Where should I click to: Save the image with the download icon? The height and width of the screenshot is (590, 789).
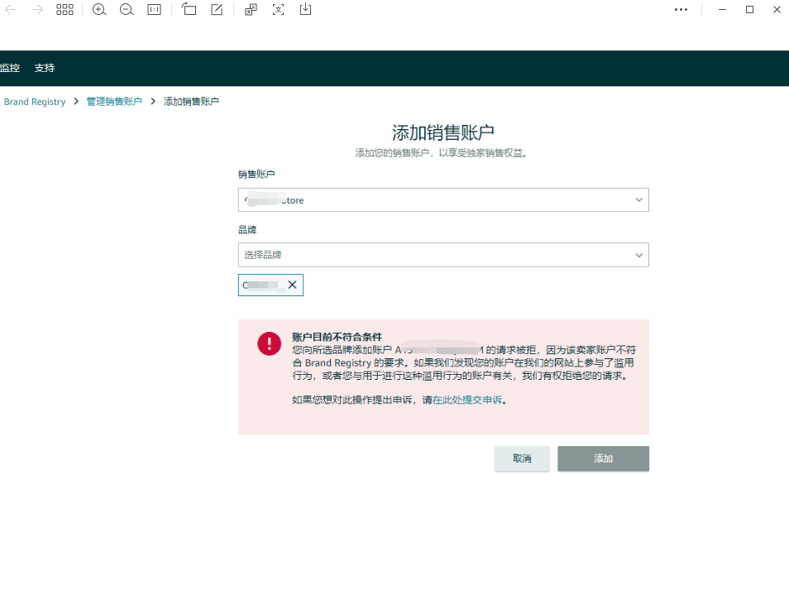coord(305,10)
